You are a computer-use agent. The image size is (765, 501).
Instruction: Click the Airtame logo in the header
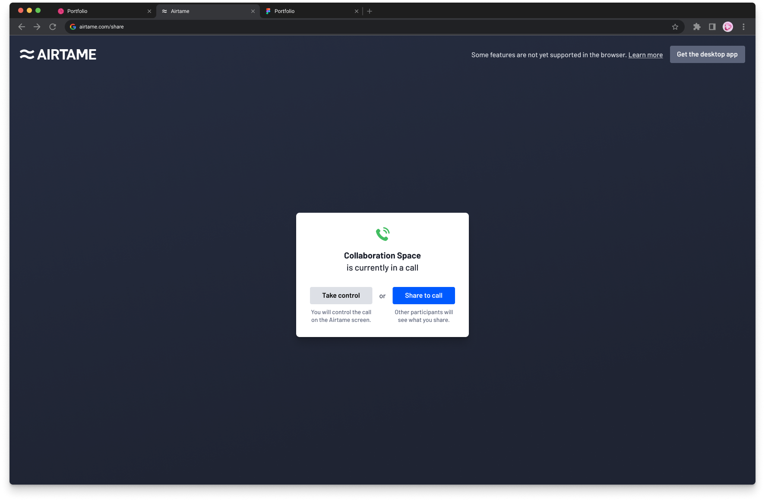point(58,54)
